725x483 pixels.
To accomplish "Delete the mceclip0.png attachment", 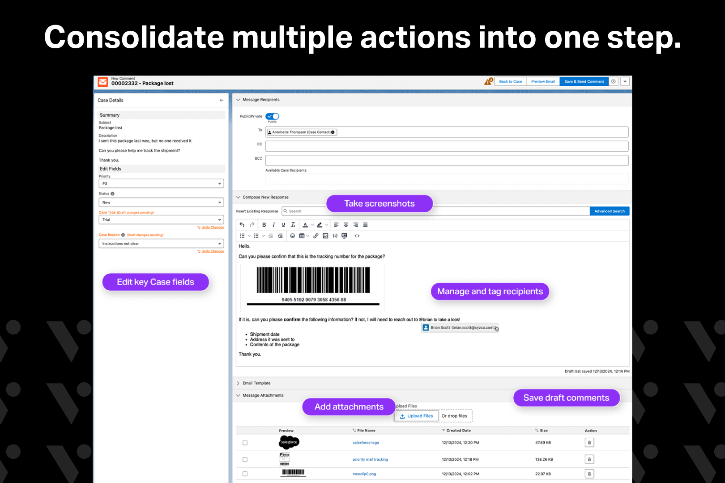I will (589, 474).
